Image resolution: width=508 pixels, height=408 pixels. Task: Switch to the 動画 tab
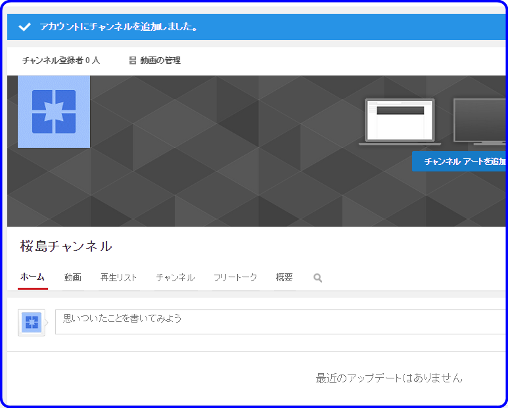coord(72,277)
